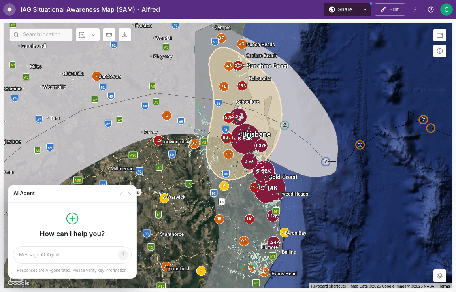This screenshot has width=456, height=292.
Task: Open the Share button
Action: coord(341,9)
